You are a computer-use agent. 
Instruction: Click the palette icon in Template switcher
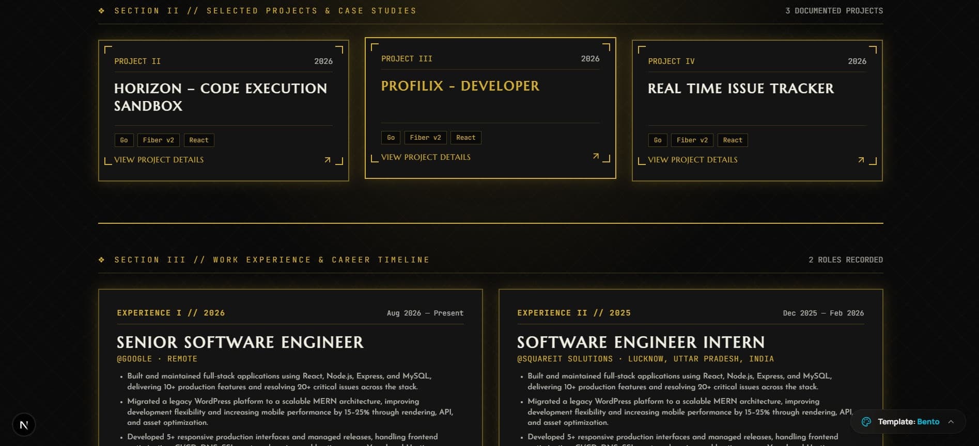866,422
